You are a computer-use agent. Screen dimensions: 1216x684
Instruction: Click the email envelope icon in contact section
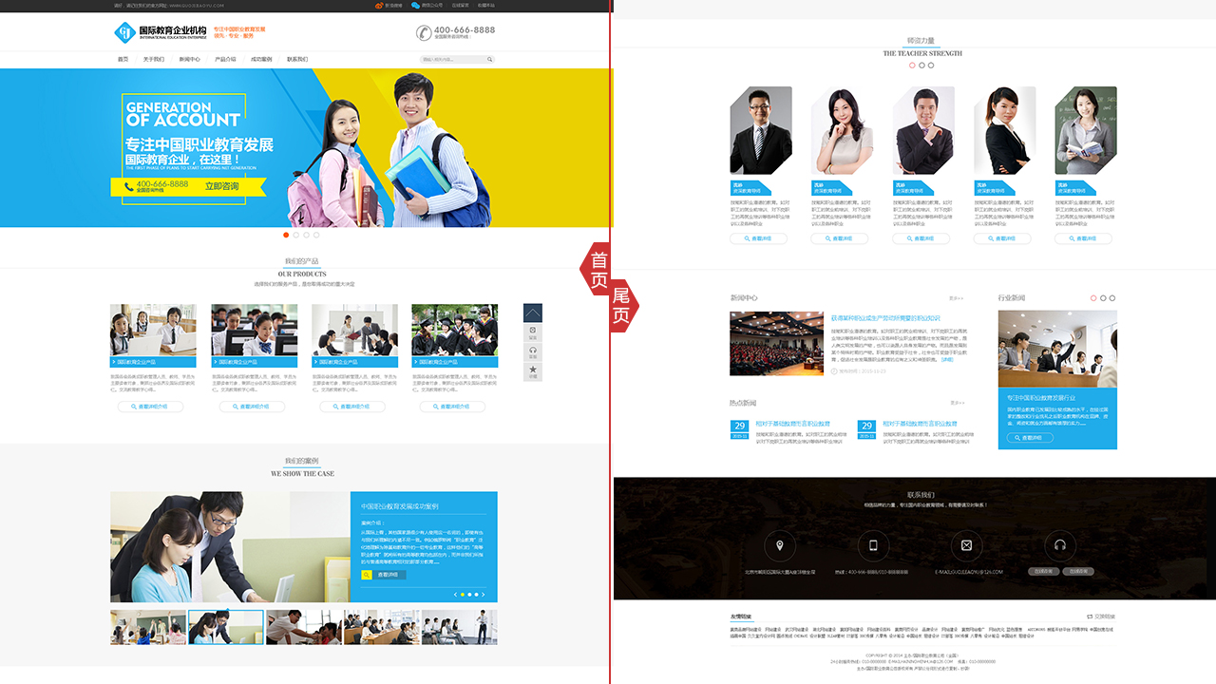966,545
